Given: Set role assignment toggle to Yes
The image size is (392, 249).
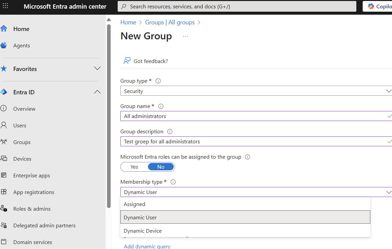Looking at the screenshot, I should coord(134,167).
